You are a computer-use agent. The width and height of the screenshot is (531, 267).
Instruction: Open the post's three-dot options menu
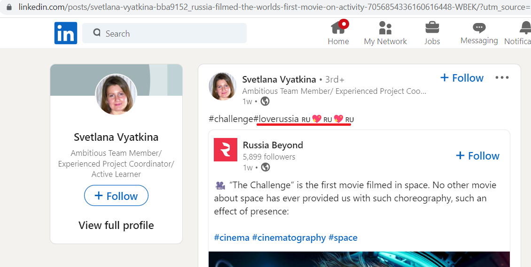502,78
